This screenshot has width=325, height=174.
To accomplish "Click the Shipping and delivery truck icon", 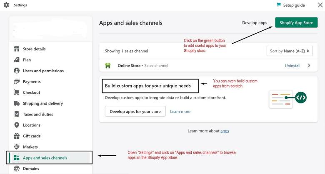I will [x=17, y=103].
